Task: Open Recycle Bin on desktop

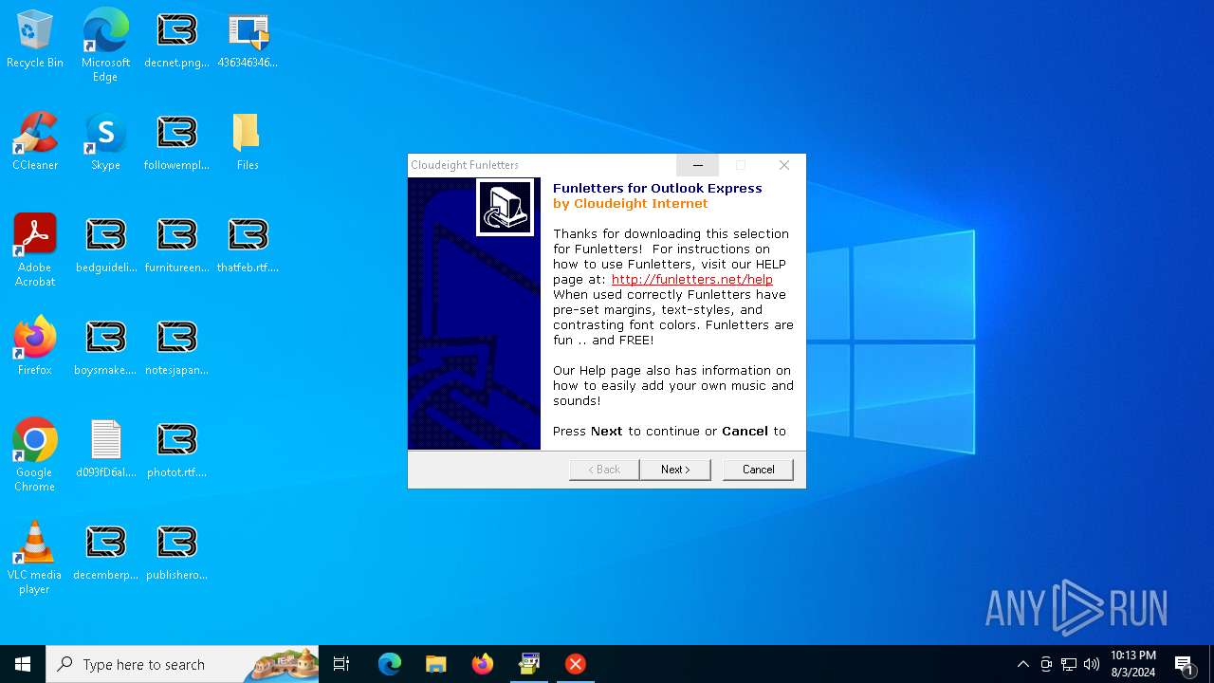Action: coord(35,40)
